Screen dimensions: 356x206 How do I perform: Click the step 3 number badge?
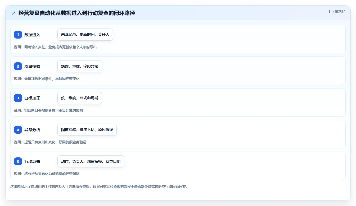18,98
